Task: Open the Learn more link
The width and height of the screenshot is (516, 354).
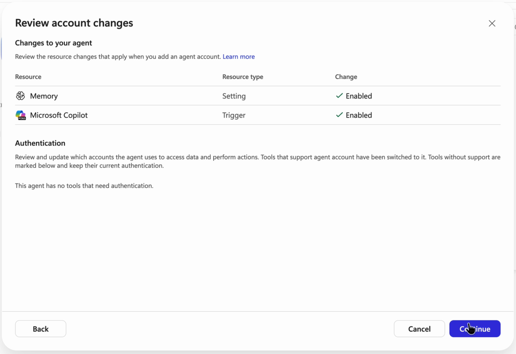Action: [x=239, y=56]
